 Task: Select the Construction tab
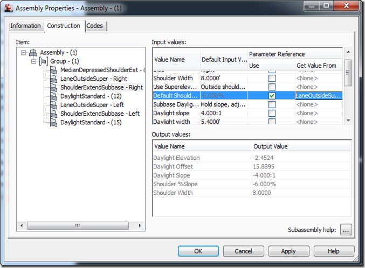(x=64, y=26)
